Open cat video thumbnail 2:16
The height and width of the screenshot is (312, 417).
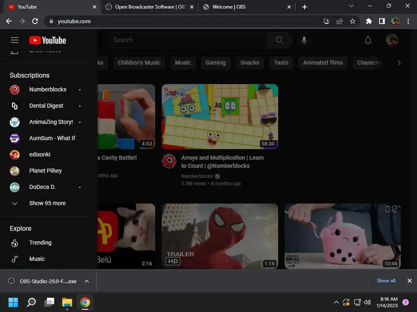126,236
